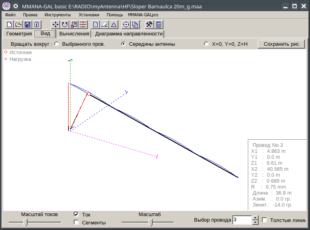The image size is (310, 230).
Task: Decrease wire number with spinner down arrow
Action: pyautogui.click(x=255, y=222)
